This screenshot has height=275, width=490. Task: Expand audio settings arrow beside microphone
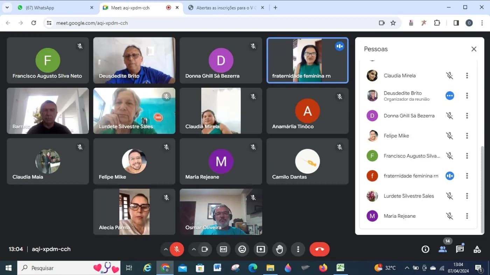pyautogui.click(x=166, y=249)
